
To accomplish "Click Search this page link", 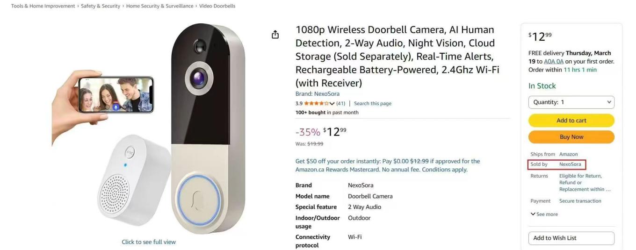I will tap(372, 104).
